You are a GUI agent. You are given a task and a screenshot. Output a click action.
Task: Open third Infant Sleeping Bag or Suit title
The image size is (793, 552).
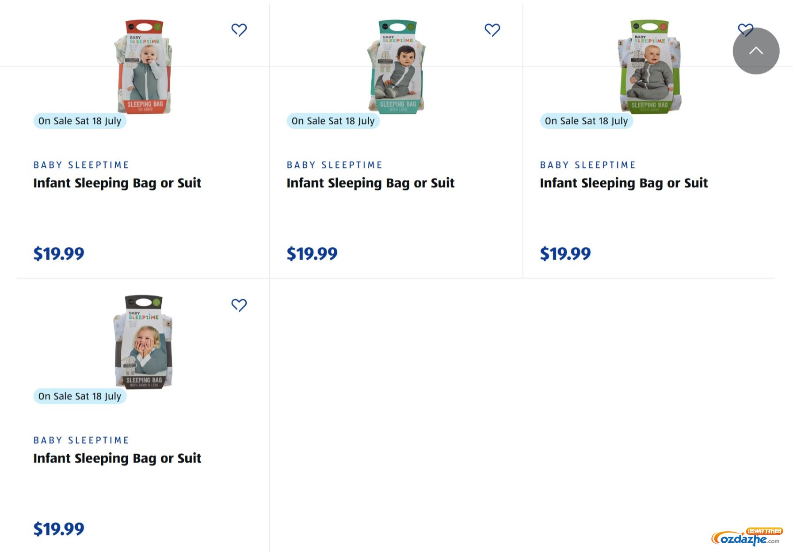(624, 183)
